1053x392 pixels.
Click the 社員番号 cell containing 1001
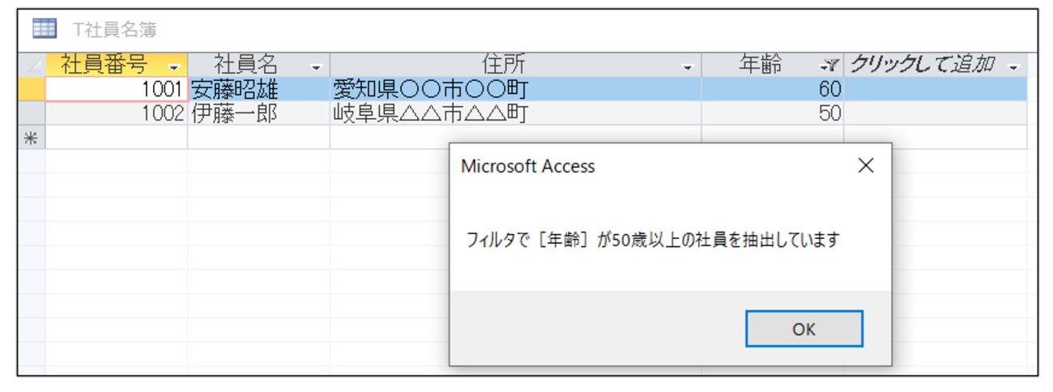117,89
